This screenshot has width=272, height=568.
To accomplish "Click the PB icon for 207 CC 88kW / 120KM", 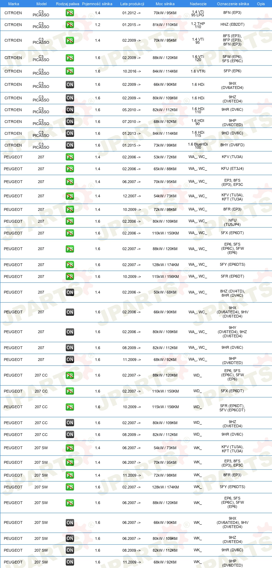I will click(70, 375).
